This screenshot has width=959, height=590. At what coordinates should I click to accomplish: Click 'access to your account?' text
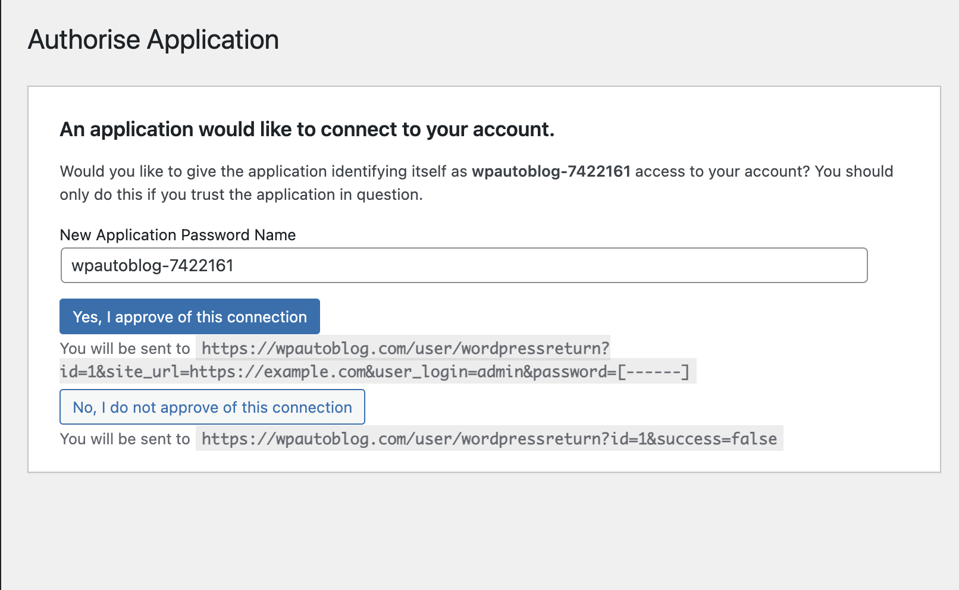pos(722,171)
